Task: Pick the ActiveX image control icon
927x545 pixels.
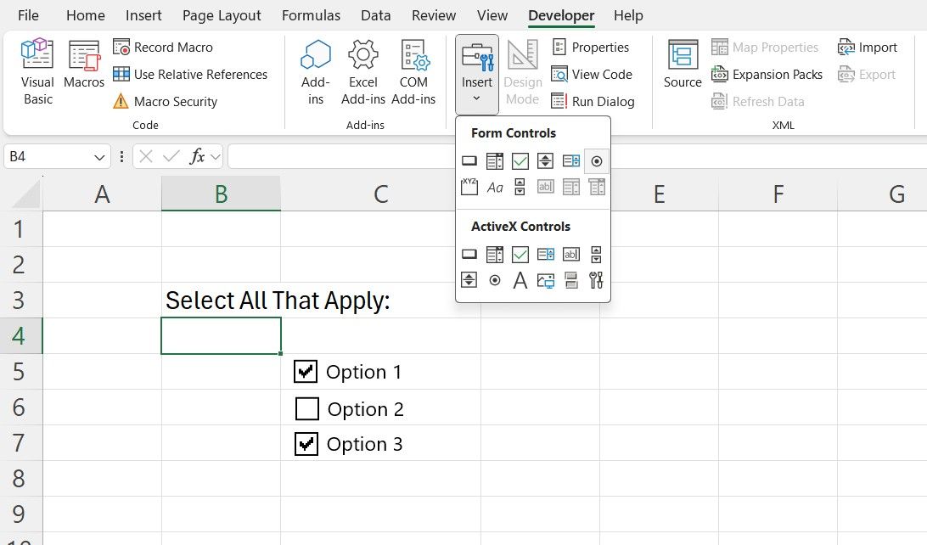Action: click(546, 280)
